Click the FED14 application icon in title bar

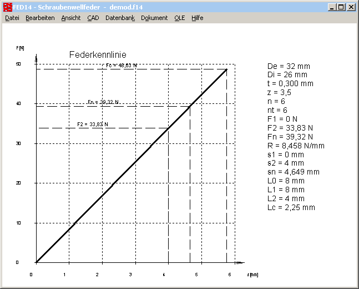point(7,7)
